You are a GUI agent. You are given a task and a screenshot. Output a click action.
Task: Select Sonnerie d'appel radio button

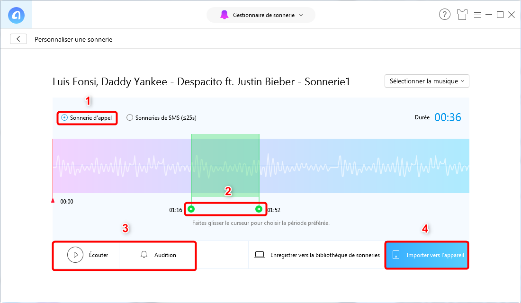(64, 117)
